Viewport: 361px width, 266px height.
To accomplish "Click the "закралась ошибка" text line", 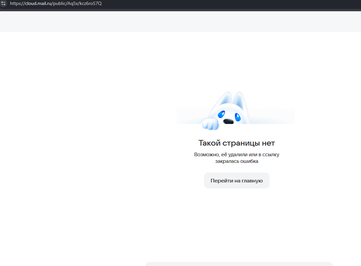I will pyautogui.click(x=237, y=162).
